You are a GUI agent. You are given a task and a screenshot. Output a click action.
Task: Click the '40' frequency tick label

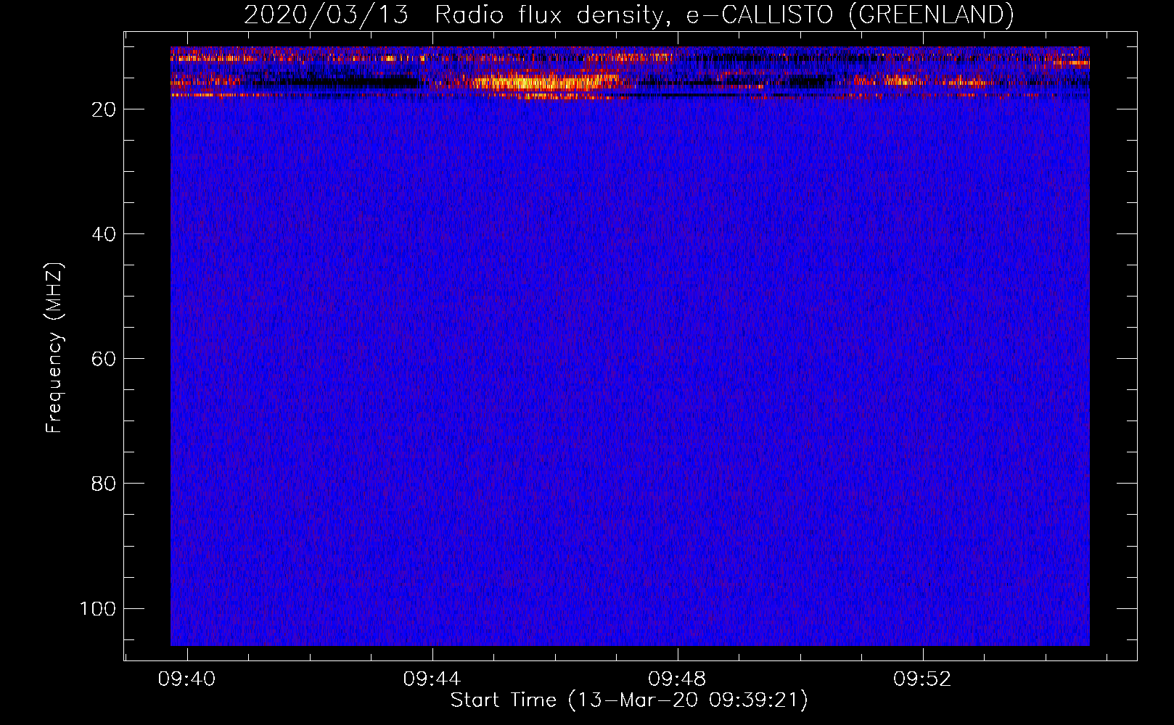point(104,234)
